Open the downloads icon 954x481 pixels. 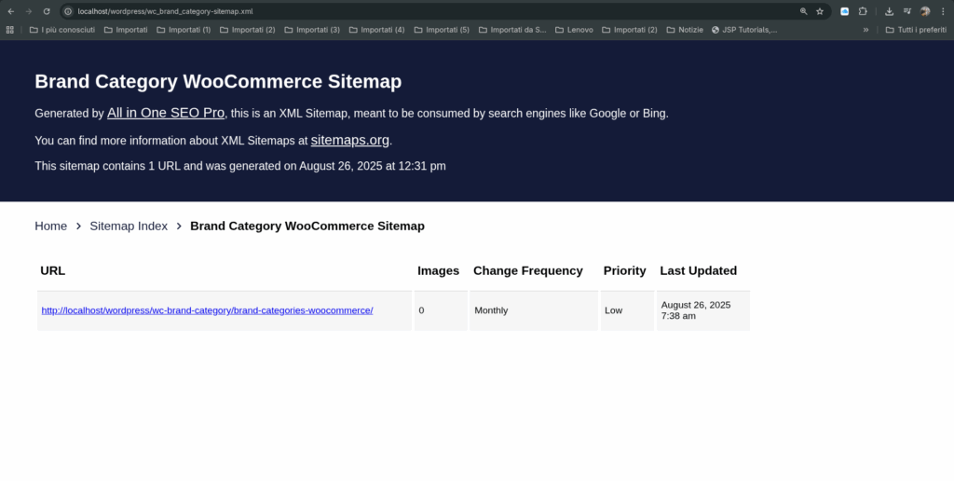point(889,11)
